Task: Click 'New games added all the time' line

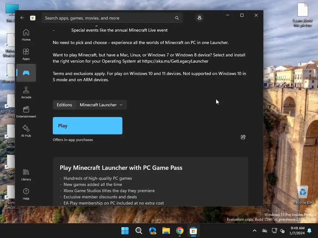Action: 93,184
